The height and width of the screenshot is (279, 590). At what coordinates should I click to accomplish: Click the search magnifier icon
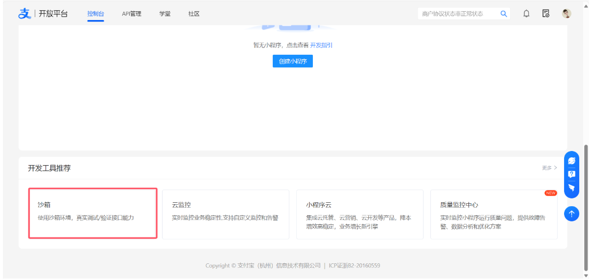click(503, 14)
